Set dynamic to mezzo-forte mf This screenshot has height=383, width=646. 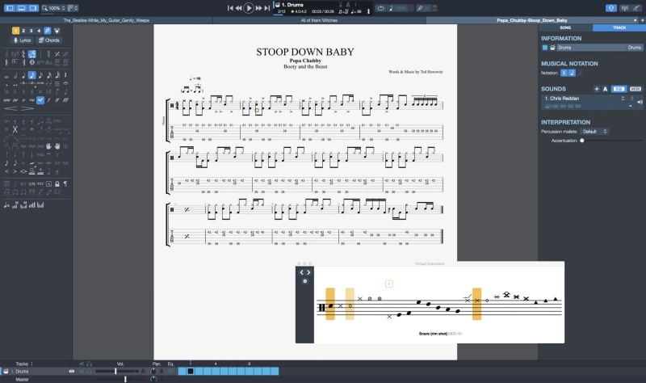40,100
